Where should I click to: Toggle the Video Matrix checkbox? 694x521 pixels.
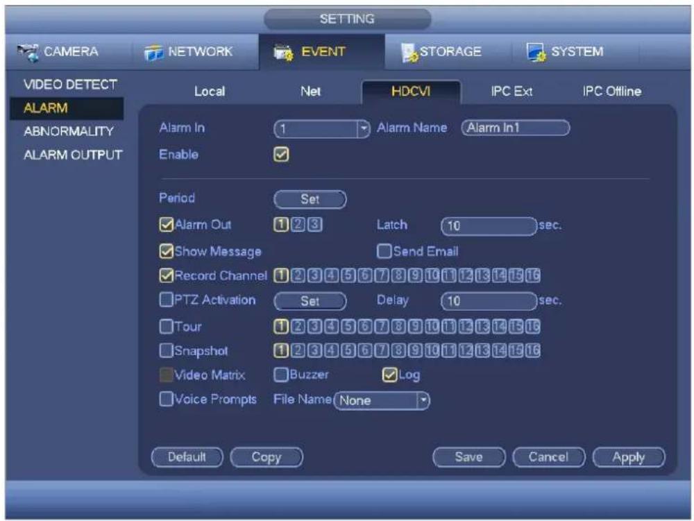[166, 375]
